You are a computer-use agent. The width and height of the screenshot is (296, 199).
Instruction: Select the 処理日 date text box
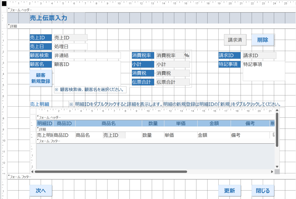[70, 46]
